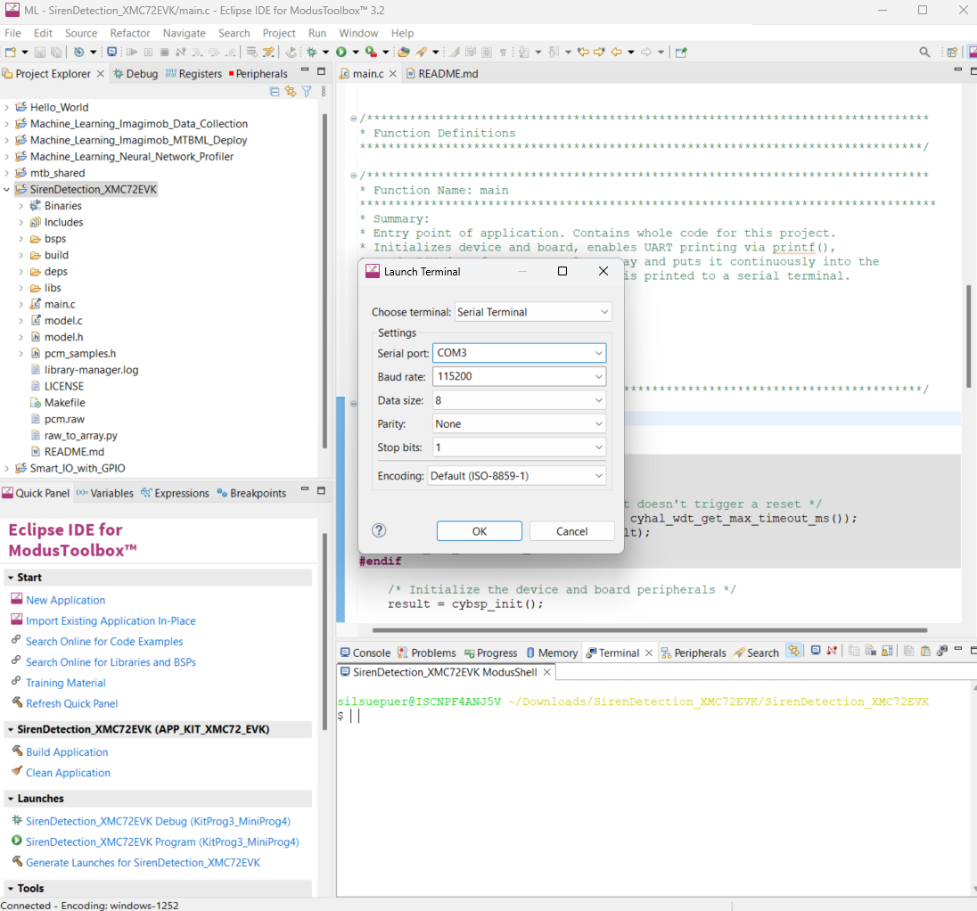Screen dimensions: 977x911
Task: Open the Refactor menu
Action: (129, 33)
